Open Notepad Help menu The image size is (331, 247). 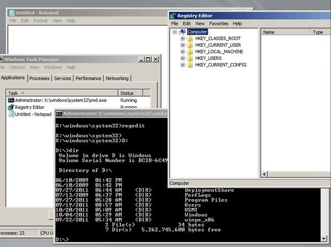tap(71, 21)
